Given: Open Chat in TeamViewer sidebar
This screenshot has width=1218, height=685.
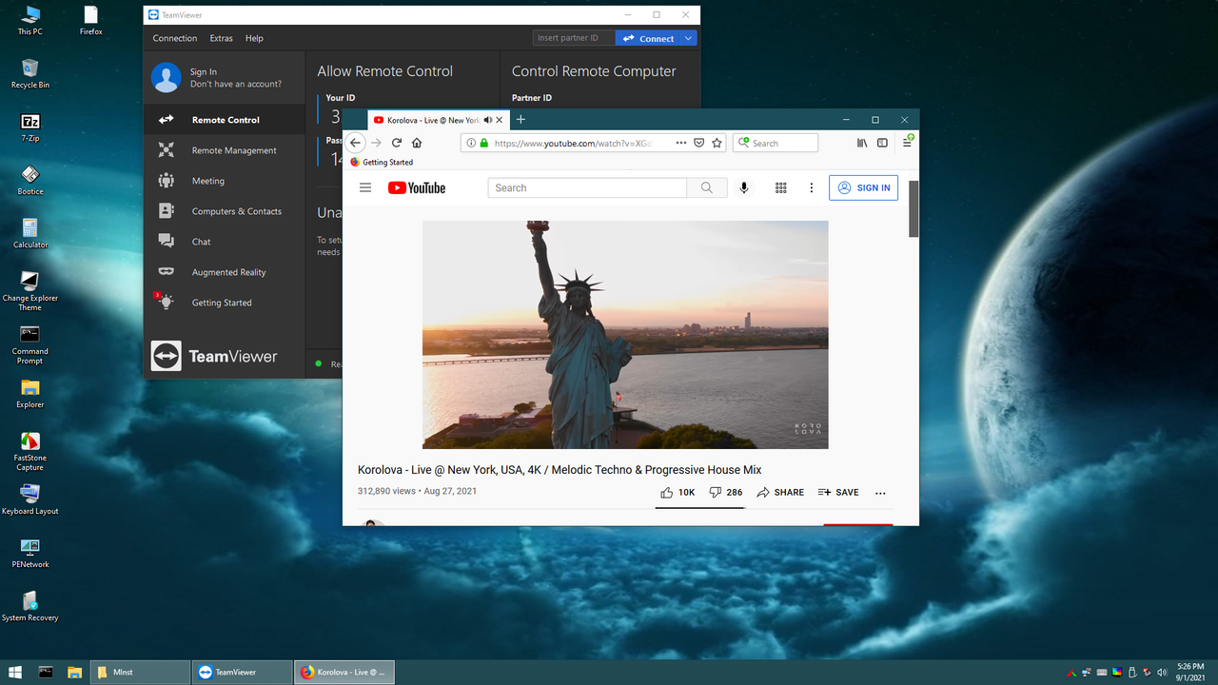Looking at the screenshot, I should tap(225, 242).
